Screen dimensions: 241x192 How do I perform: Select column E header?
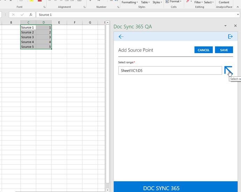pos(59,22)
